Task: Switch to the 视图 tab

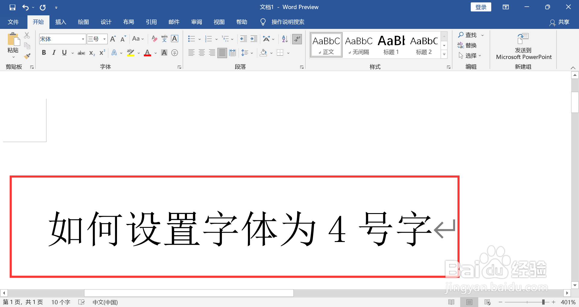Action: 219,22
